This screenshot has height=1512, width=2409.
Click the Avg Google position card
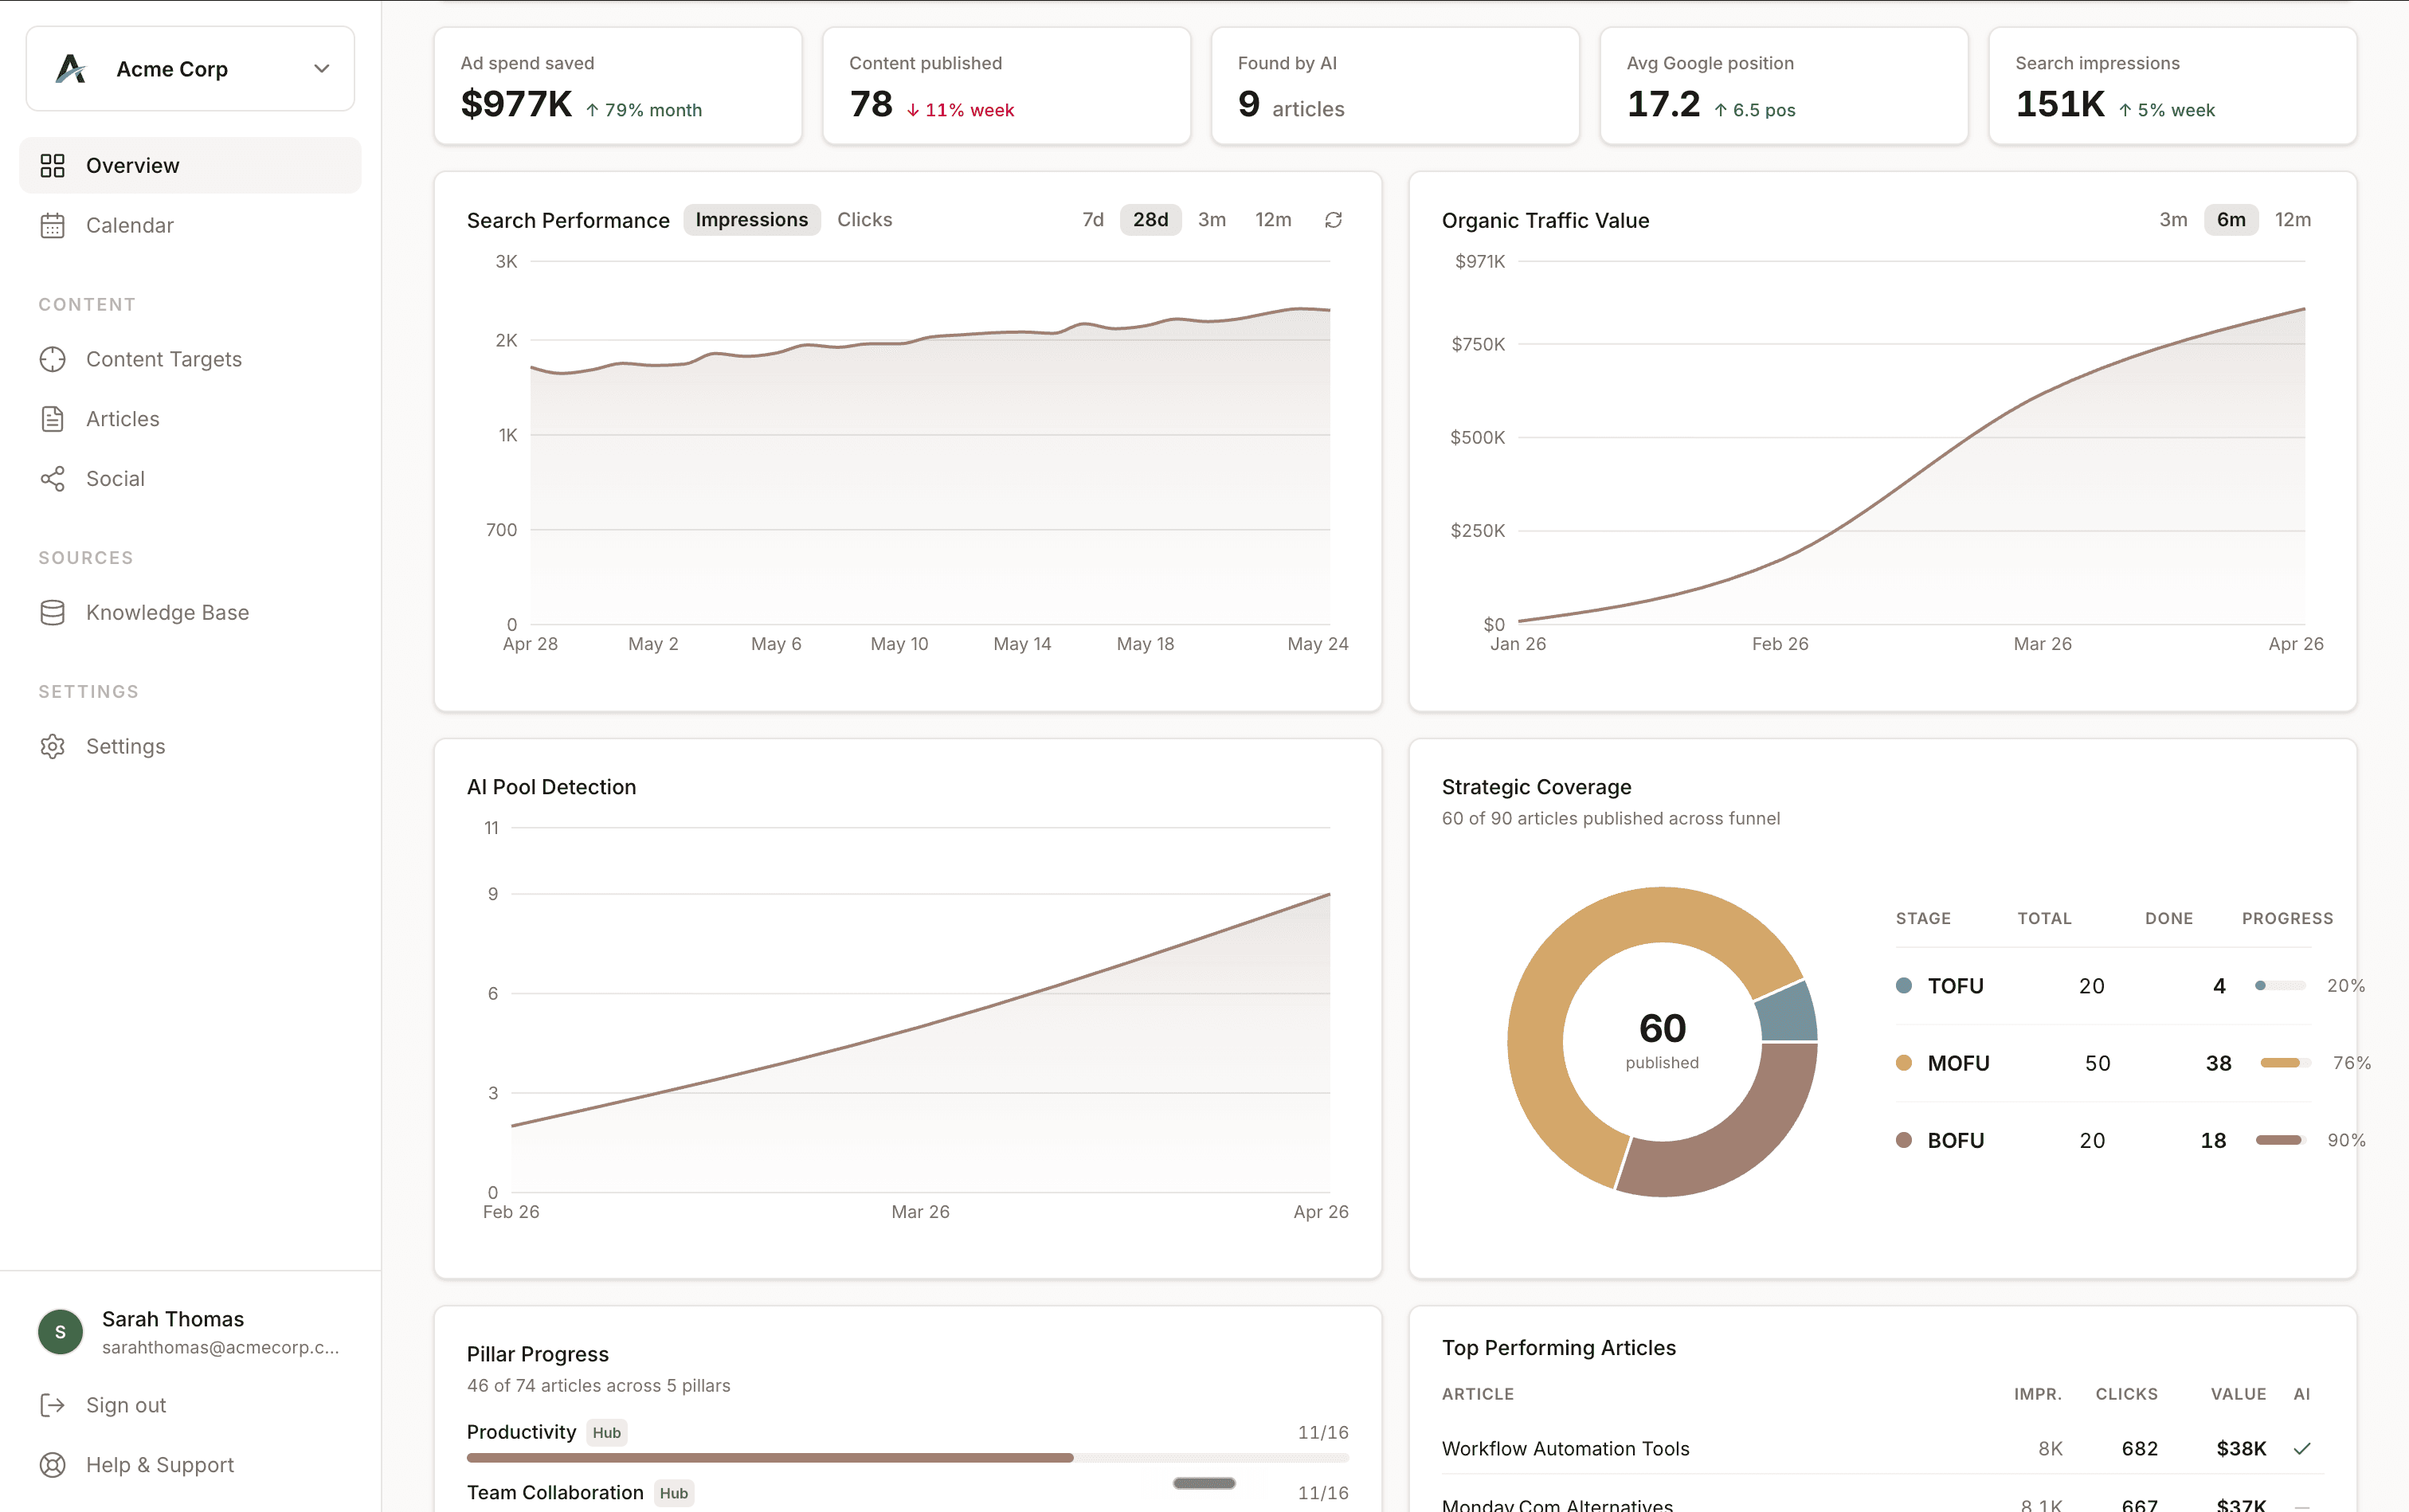pos(1784,86)
